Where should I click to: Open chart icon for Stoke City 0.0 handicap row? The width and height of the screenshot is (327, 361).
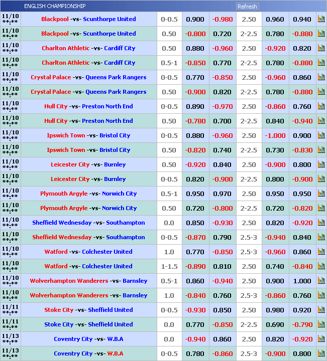point(321,324)
